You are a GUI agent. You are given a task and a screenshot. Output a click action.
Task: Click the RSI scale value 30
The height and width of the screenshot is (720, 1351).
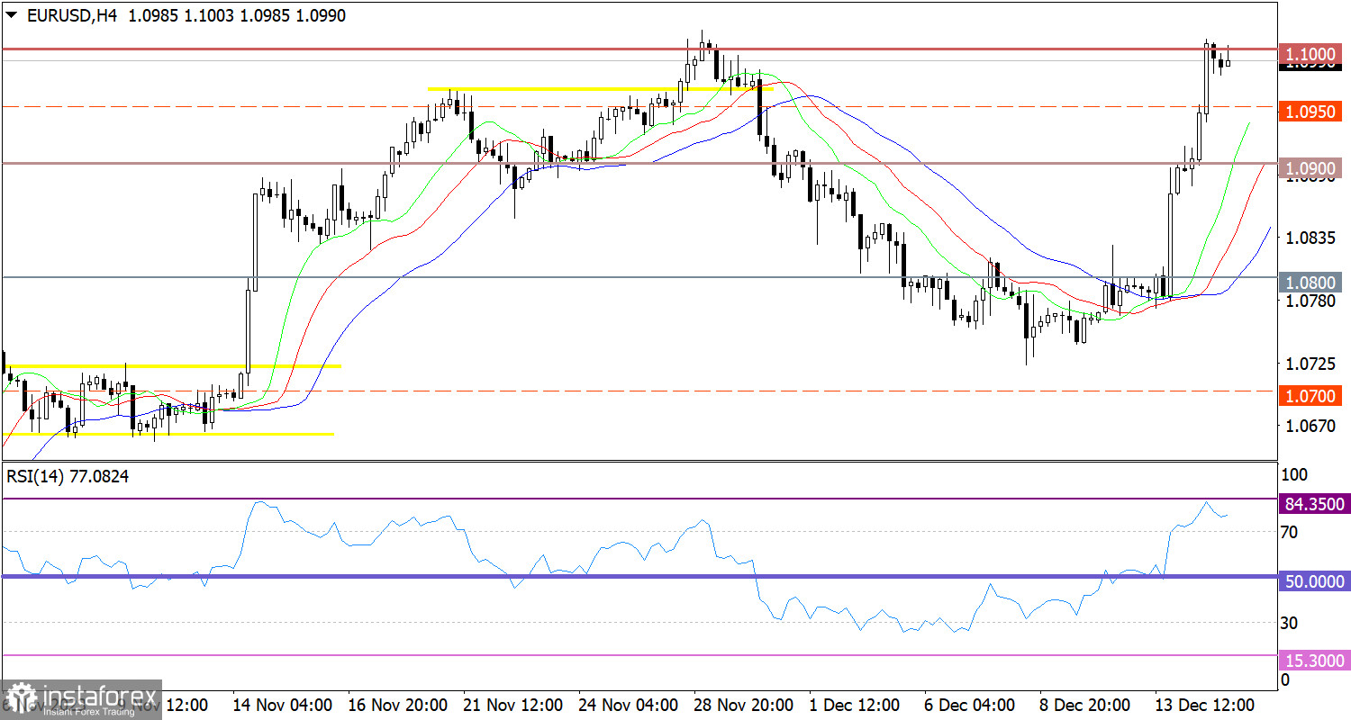tap(1289, 623)
